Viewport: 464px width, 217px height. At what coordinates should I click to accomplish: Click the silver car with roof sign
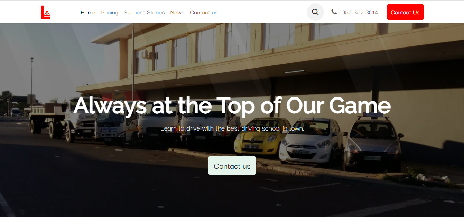coord(373,142)
